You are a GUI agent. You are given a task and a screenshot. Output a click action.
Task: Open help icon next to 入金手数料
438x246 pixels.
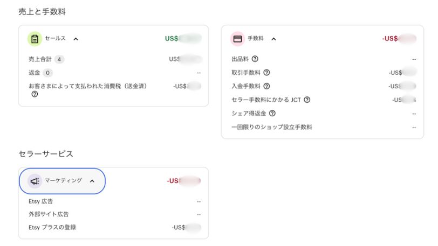click(x=266, y=86)
